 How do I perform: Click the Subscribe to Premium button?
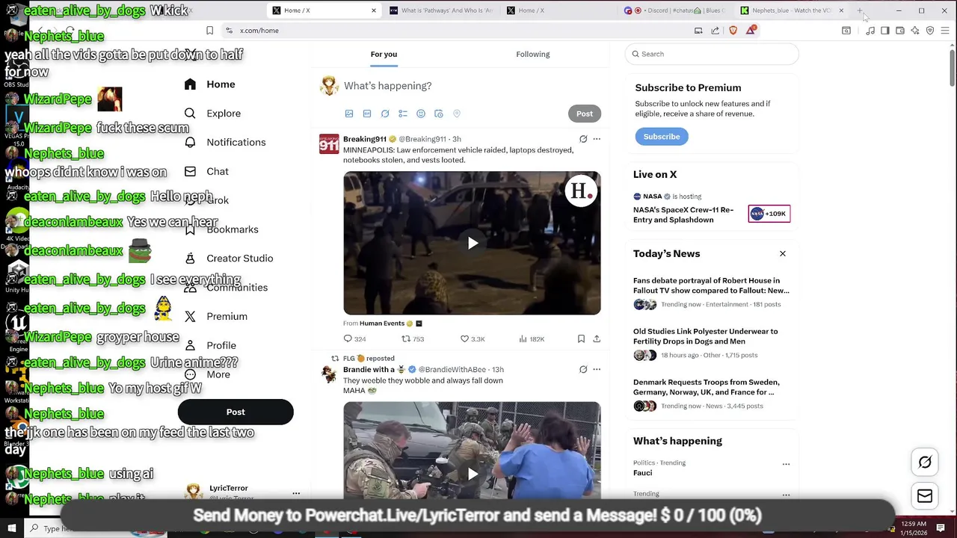662,137
